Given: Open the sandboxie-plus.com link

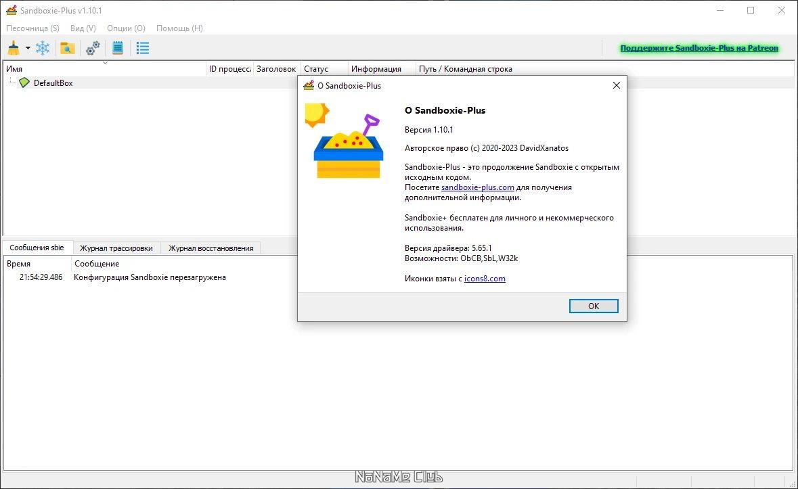Looking at the screenshot, I should click(477, 187).
